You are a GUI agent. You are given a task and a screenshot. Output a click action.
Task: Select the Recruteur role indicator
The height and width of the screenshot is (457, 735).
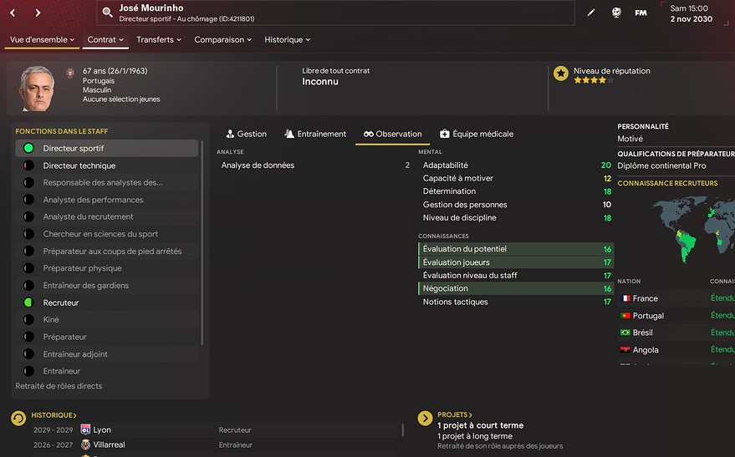pyautogui.click(x=28, y=302)
